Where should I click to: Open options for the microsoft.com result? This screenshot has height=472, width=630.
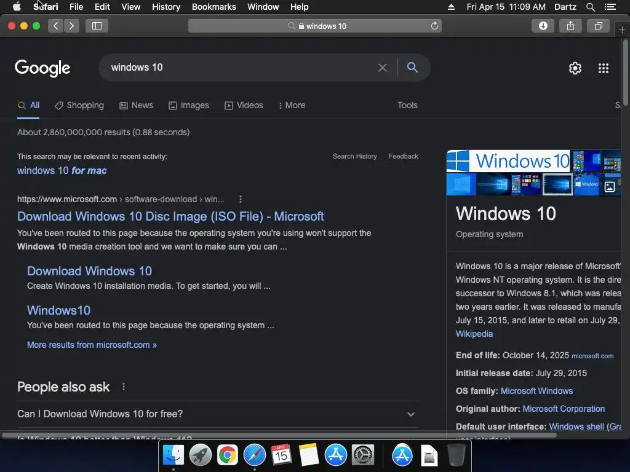pyautogui.click(x=241, y=199)
